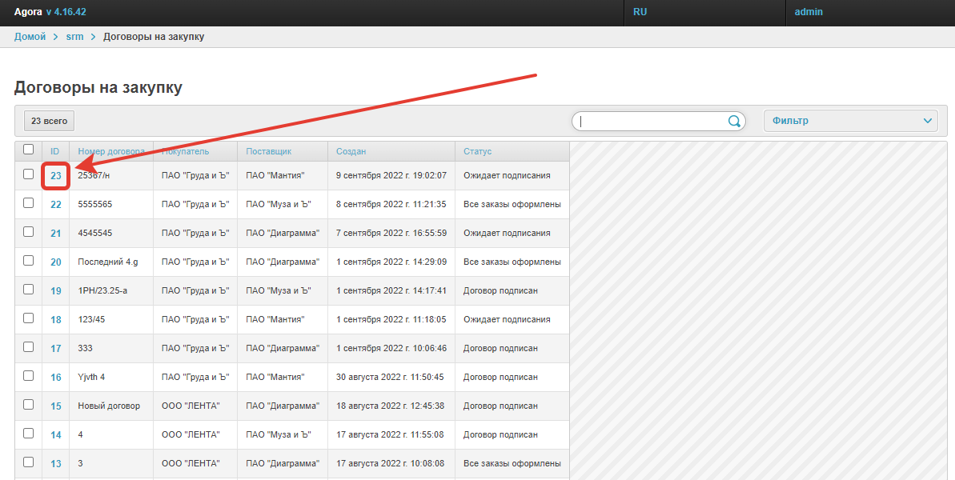Sort table by Статус column
The height and width of the screenshot is (480, 955).
[x=477, y=151]
